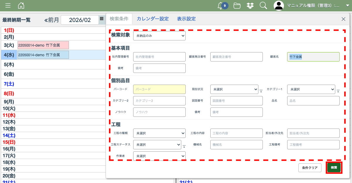Open the hamburger menu

point(8,6)
